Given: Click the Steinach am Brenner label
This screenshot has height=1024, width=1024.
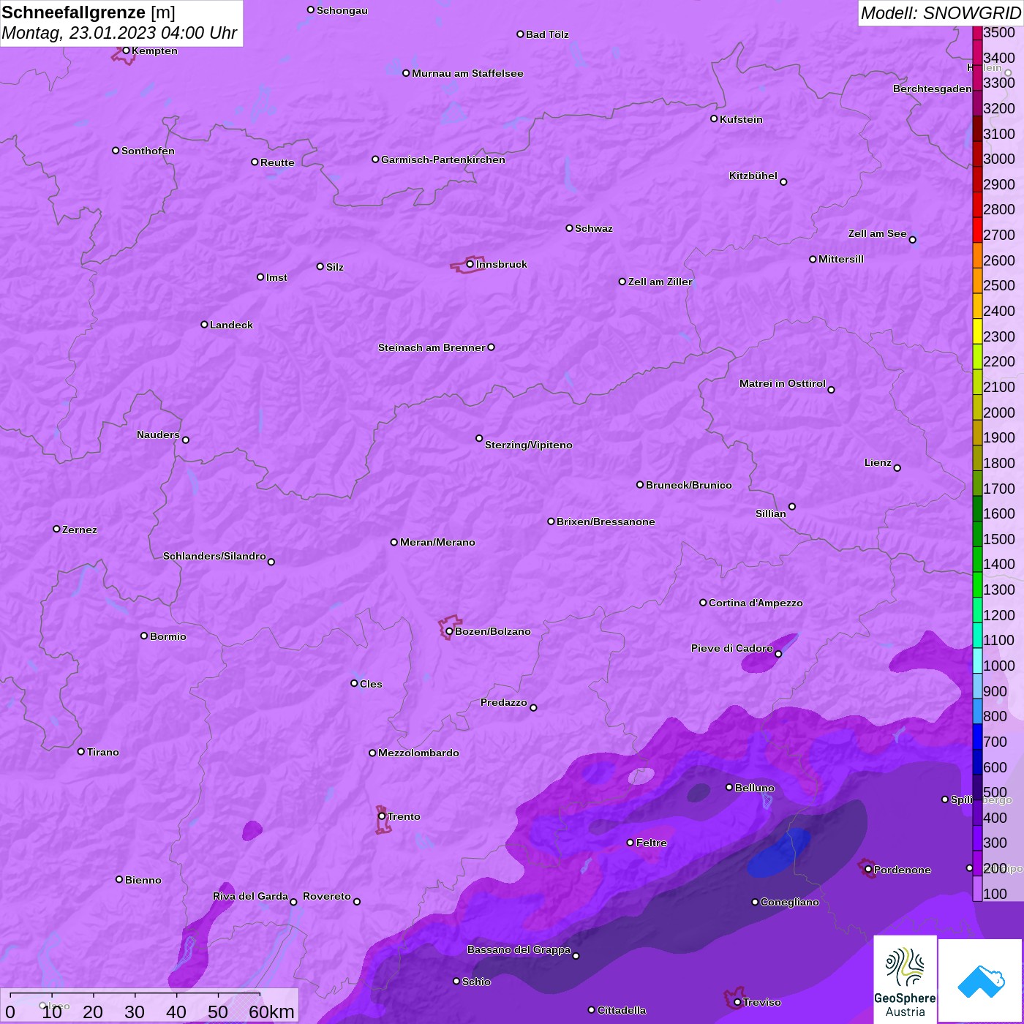Looking at the screenshot, I should click(432, 347).
